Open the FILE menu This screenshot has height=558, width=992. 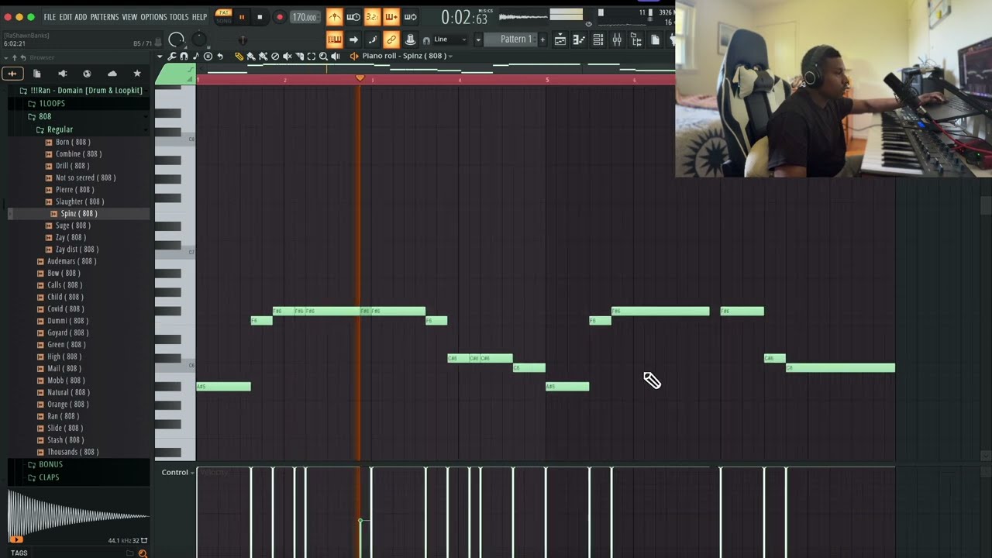point(50,17)
